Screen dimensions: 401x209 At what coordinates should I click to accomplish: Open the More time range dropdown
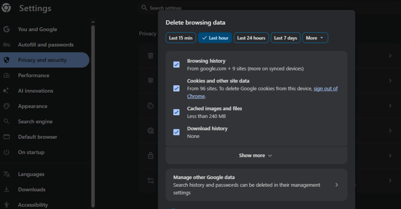(315, 38)
